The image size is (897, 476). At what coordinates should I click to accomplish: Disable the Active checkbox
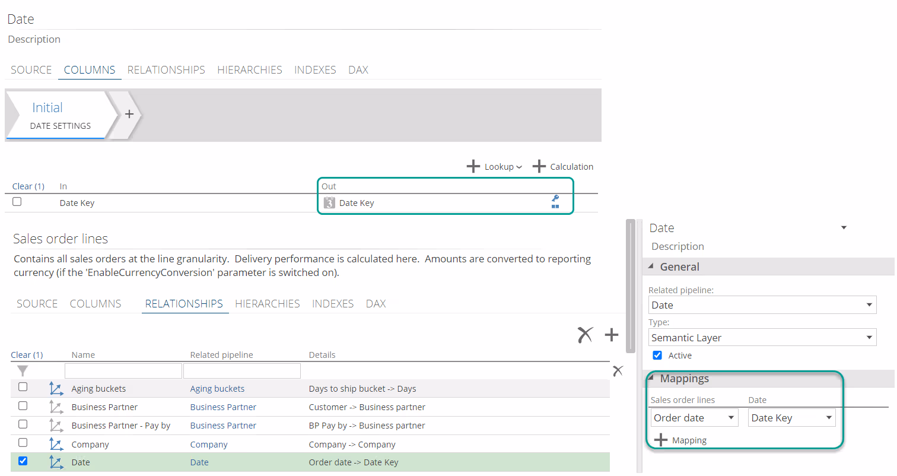pos(657,356)
